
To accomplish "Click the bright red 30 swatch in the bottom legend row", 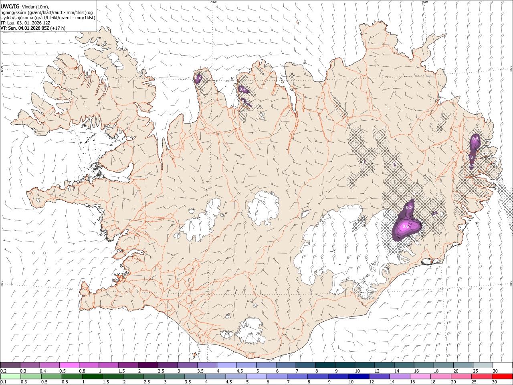I will [502, 377].
